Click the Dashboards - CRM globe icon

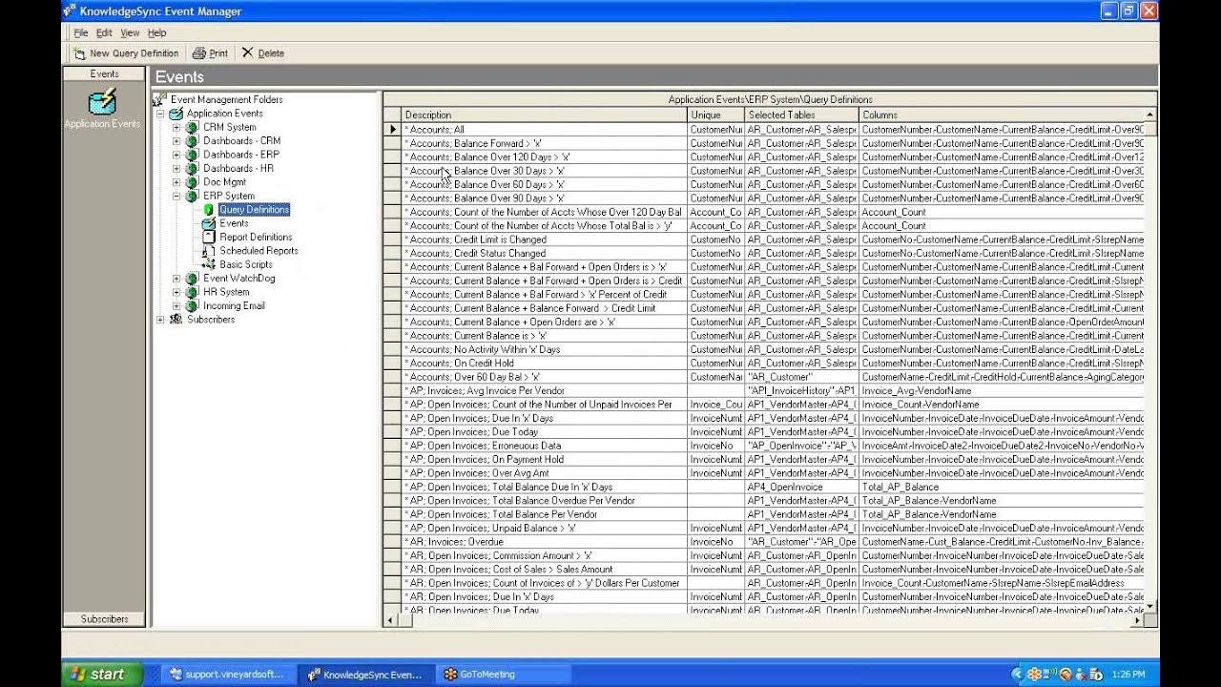[x=192, y=140]
